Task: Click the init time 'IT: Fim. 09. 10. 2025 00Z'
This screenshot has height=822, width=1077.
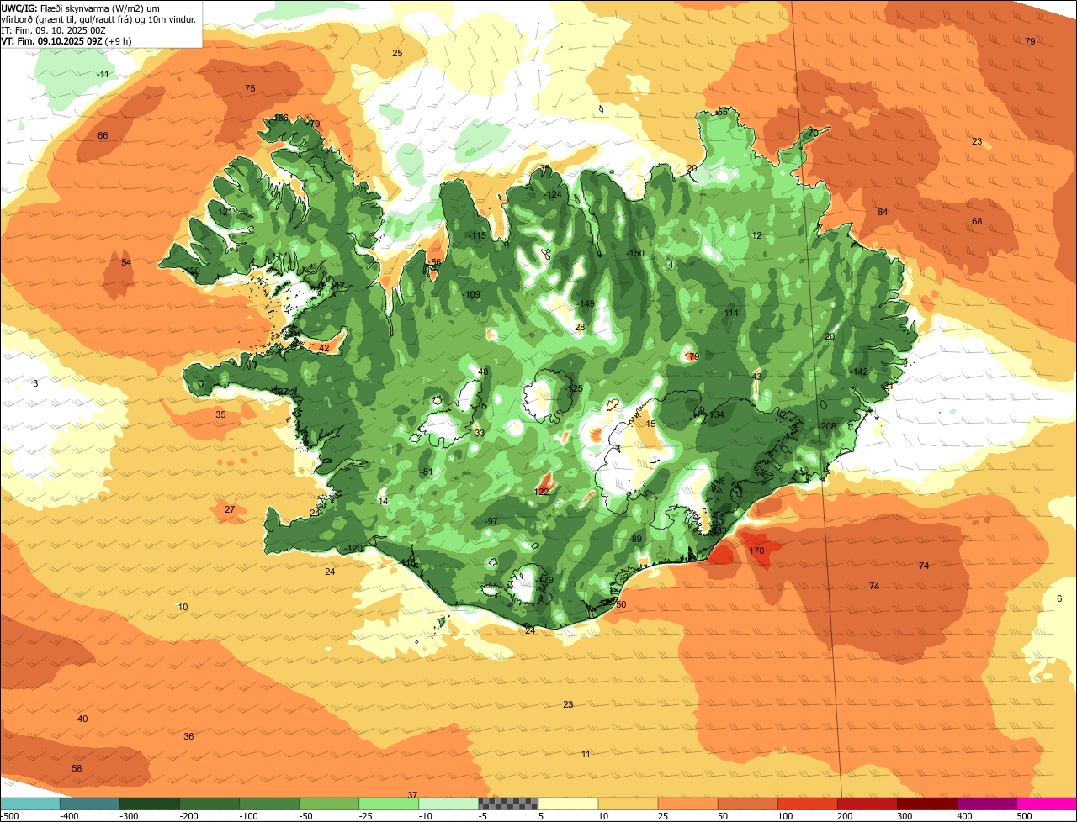Action: coord(53,29)
